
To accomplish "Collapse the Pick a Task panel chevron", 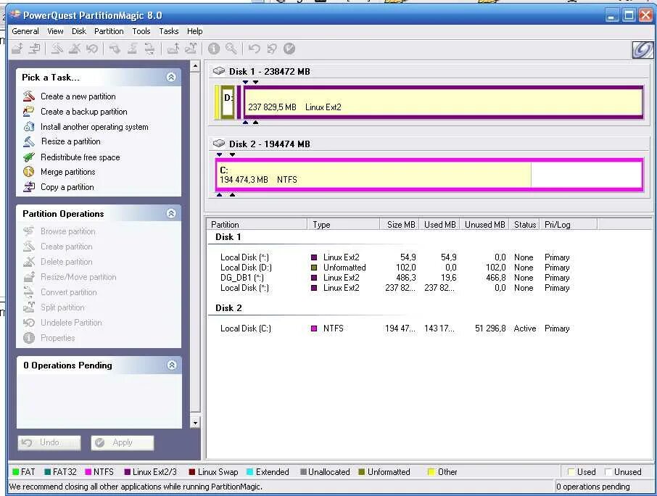I will tap(171, 76).
